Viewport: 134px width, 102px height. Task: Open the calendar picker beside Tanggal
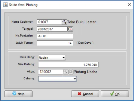tap(70, 29)
